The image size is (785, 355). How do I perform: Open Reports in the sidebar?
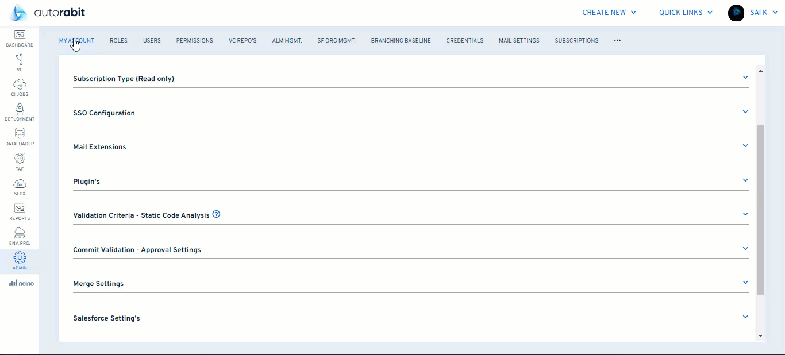tap(20, 209)
